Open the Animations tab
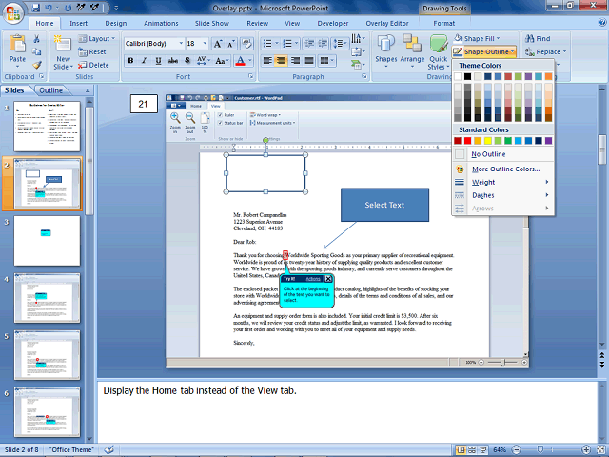Image resolution: width=609 pixels, height=457 pixels. [x=161, y=23]
